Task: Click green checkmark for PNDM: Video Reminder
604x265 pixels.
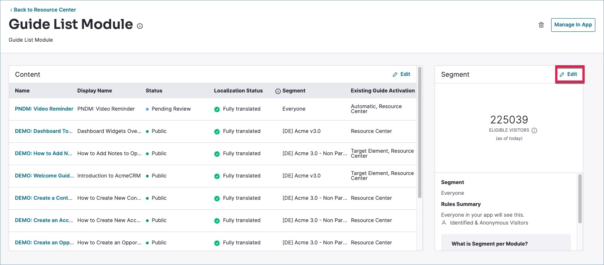Action: click(217, 109)
